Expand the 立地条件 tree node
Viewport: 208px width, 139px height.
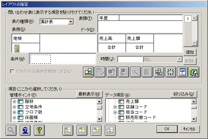pyautogui.click(x=14, y=107)
